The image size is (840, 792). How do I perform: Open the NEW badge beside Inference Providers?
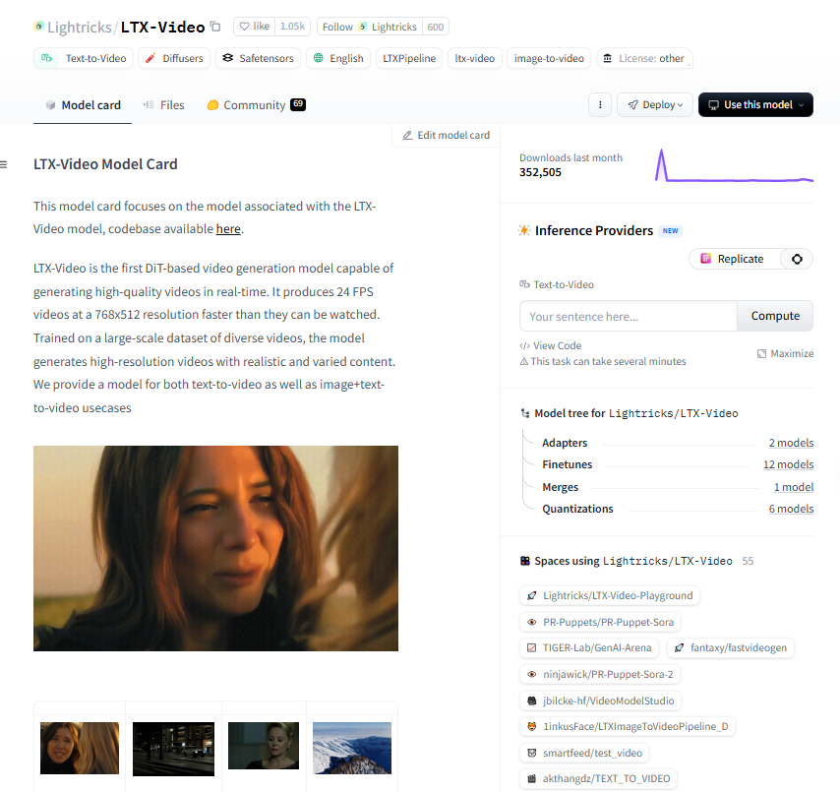point(670,231)
